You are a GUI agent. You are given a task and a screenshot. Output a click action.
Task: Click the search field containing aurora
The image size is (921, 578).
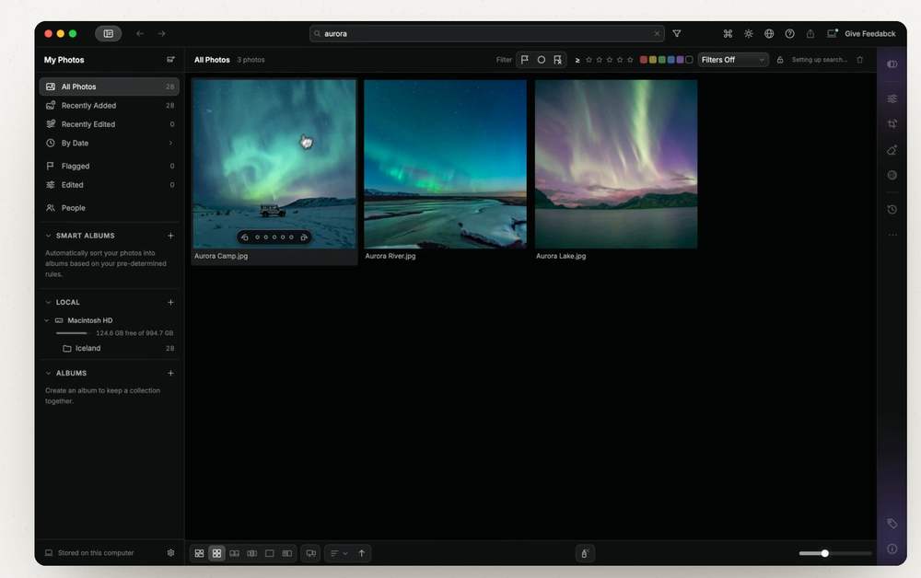(487, 34)
